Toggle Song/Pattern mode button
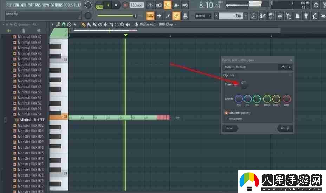 (x=99, y=5)
